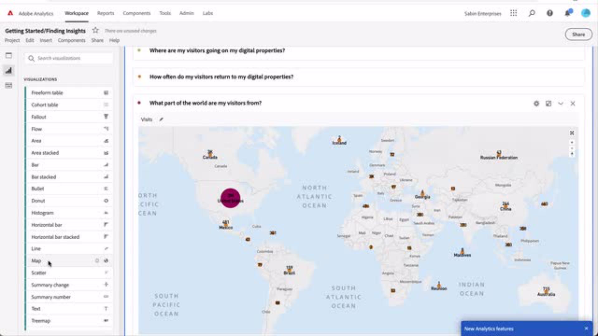
Task: Open the notifications bell icon
Action: click(568, 13)
